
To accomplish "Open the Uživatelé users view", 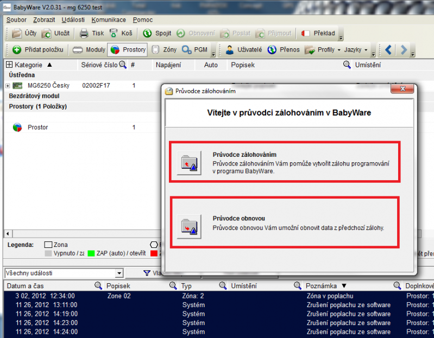I will click(230, 50).
